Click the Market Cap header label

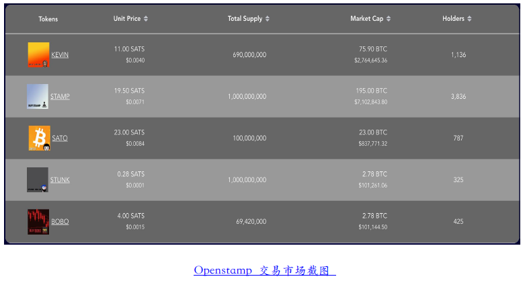click(366, 19)
